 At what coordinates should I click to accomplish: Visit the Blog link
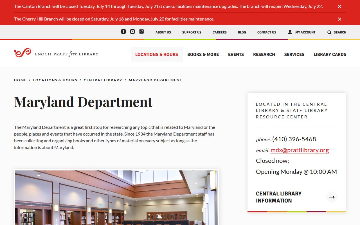[x=242, y=32]
